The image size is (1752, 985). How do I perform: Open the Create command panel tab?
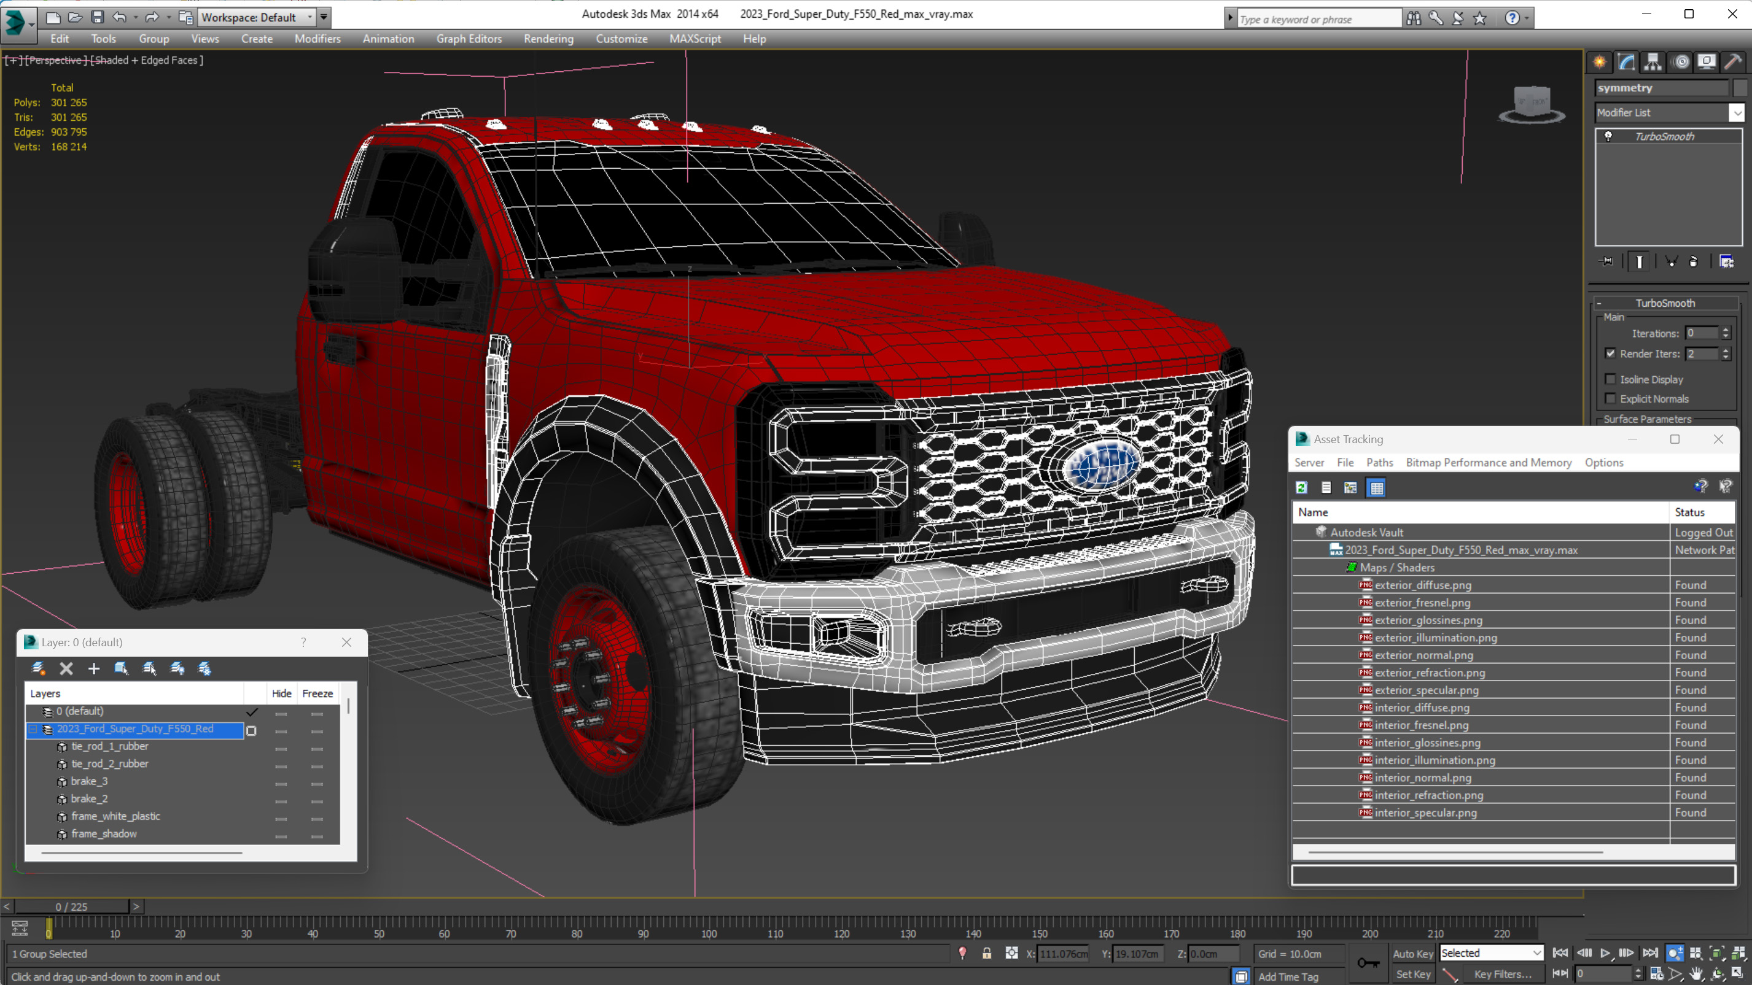1600,63
